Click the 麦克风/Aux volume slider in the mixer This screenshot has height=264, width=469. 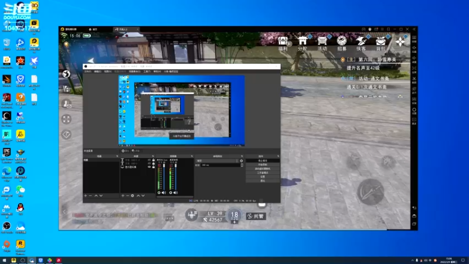[164, 177]
